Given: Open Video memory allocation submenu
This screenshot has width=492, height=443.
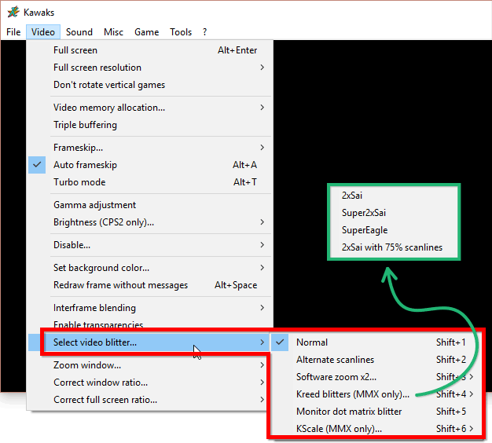Looking at the screenshot, I should point(109,108).
